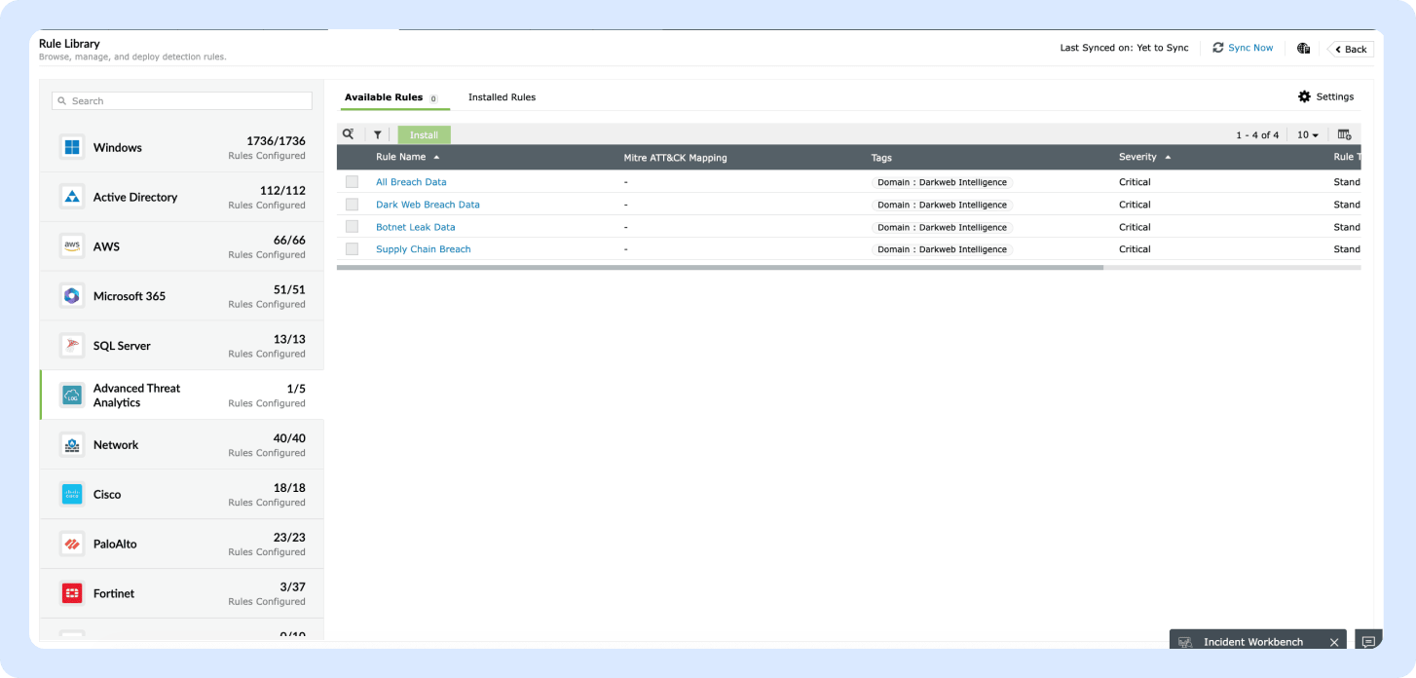This screenshot has width=1416, height=678.
Task: Sort by the Severity column arrow
Action: (1168, 157)
